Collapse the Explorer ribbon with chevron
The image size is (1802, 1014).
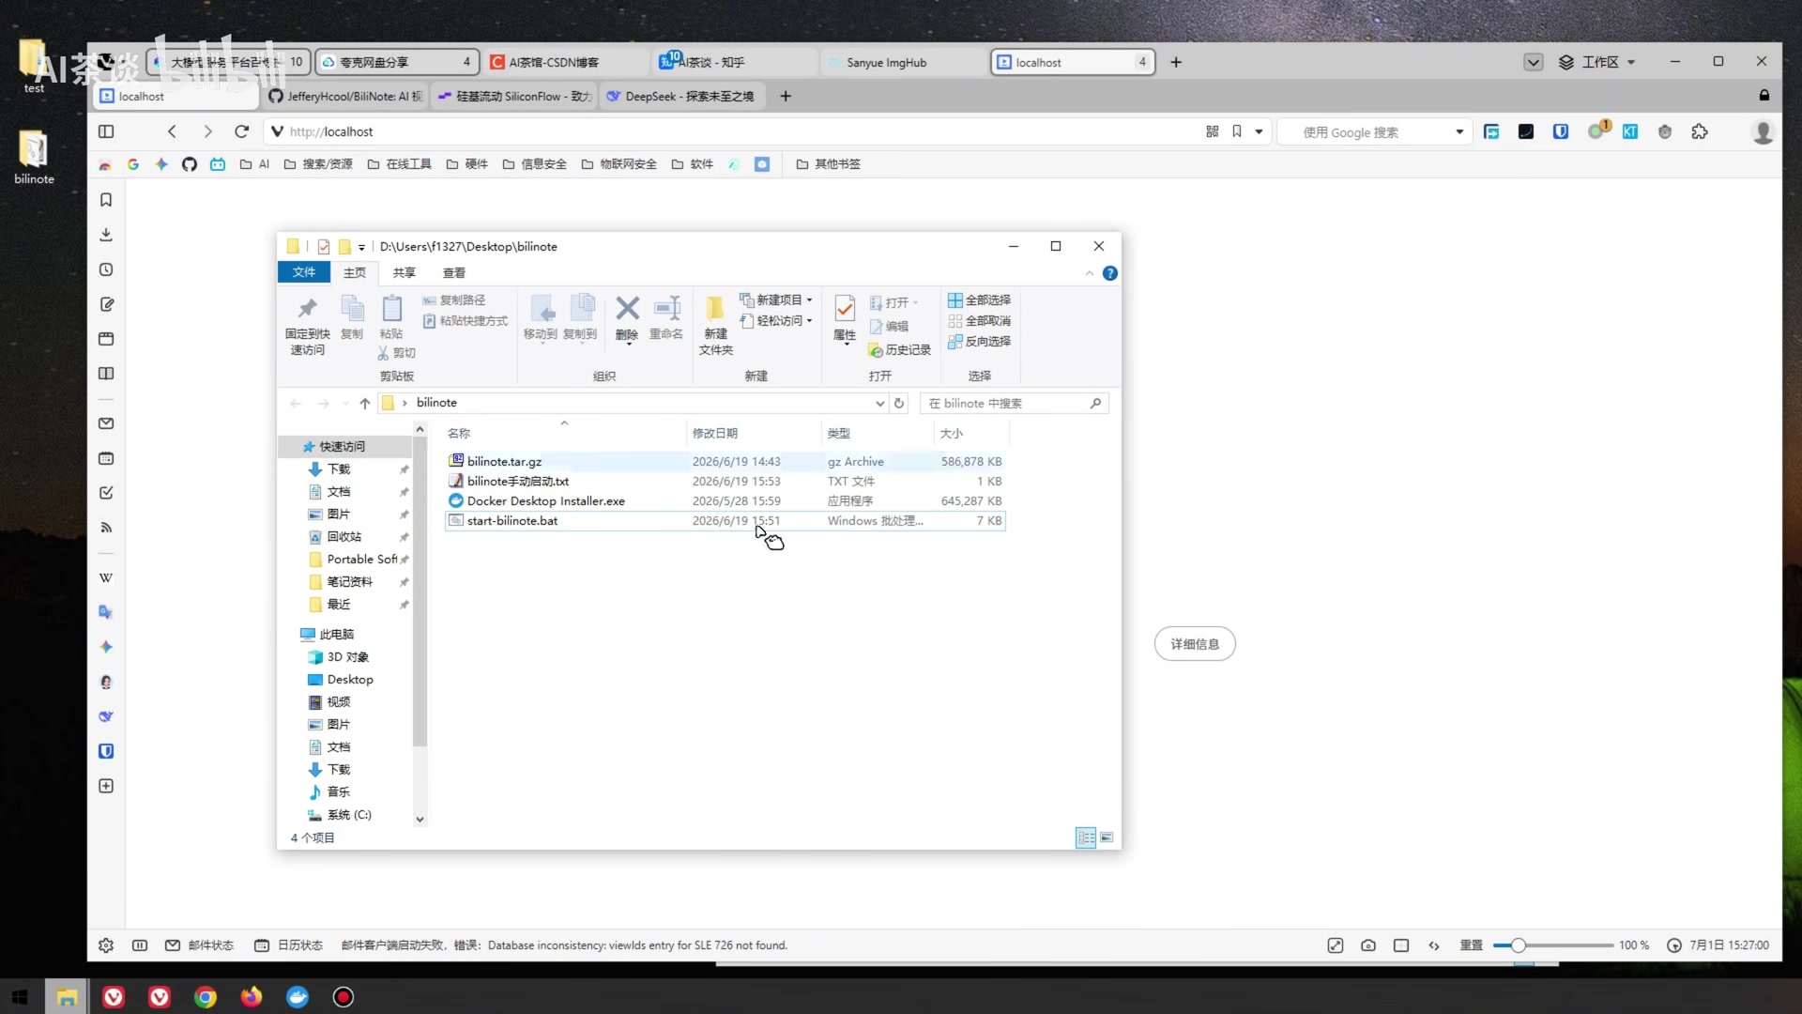1090,273
